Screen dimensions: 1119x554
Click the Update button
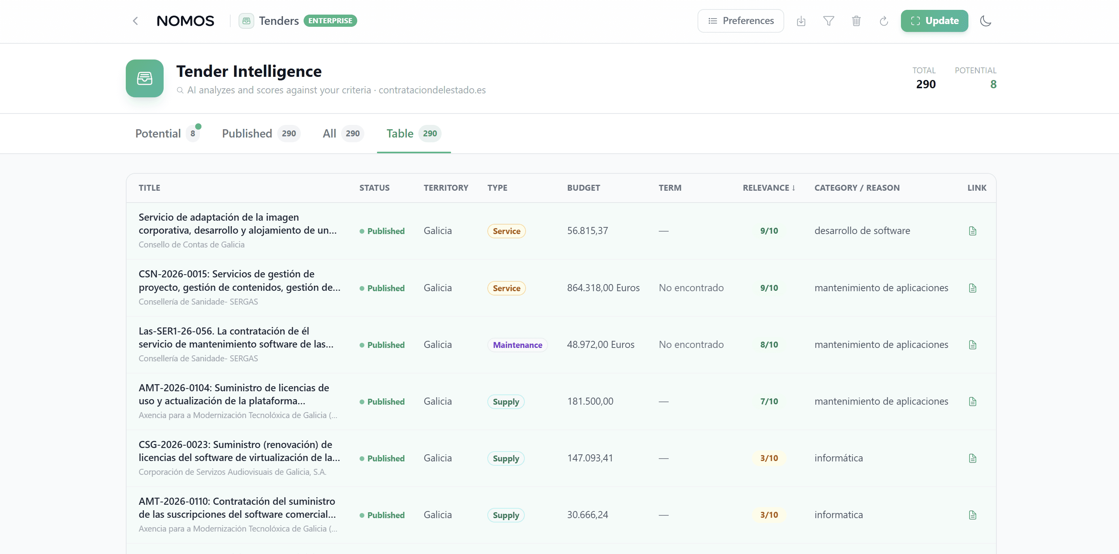tap(934, 21)
